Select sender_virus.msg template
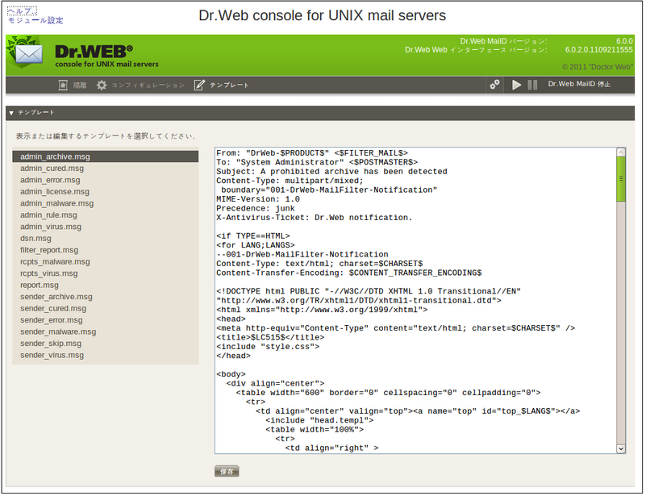646x496 pixels. click(106, 355)
